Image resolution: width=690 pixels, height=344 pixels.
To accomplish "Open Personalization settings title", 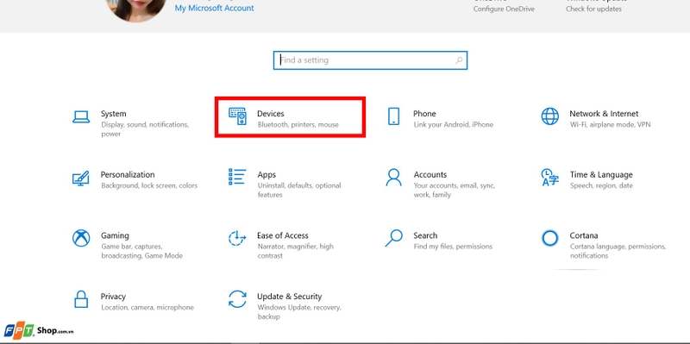I will (x=128, y=175).
